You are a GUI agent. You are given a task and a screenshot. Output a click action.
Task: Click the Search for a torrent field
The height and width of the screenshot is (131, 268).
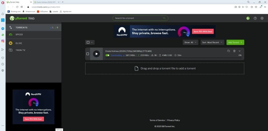pyautogui.click(x=138, y=18)
